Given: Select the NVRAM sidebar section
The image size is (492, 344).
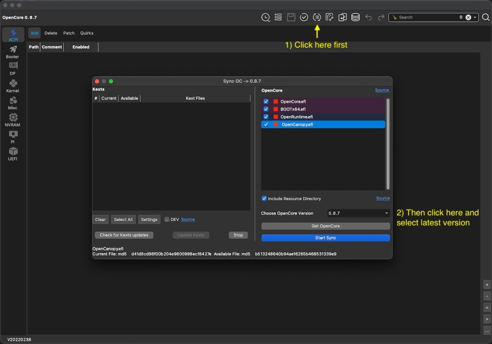Looking at the screenshot, I should [13, 120].
